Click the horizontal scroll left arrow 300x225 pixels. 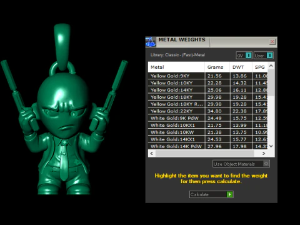[x=152, y=153]
